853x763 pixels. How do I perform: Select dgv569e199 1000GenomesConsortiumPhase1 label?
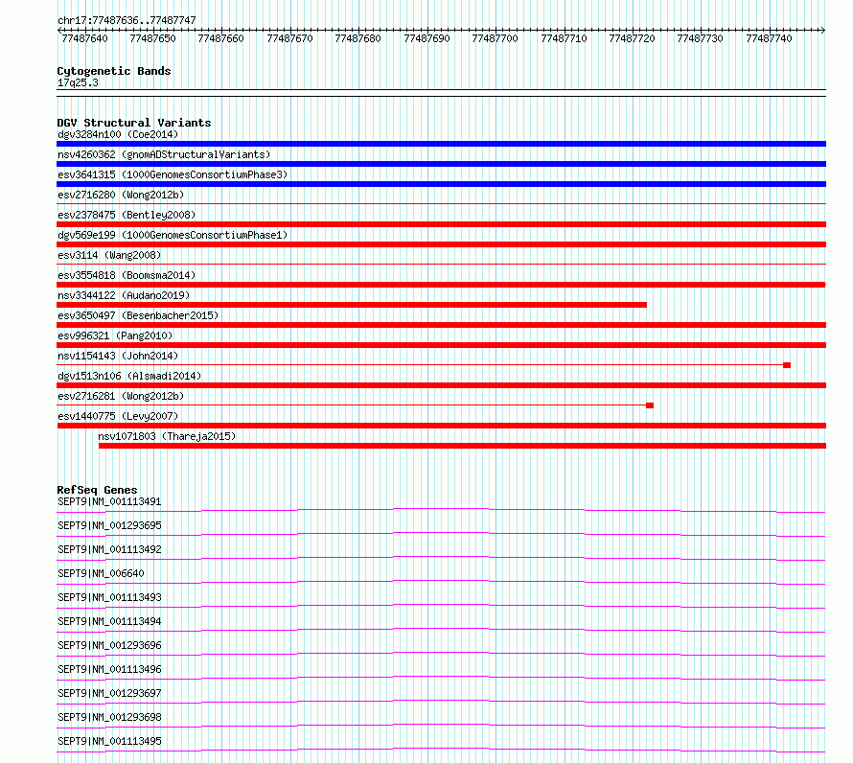(x=173, y=235)
